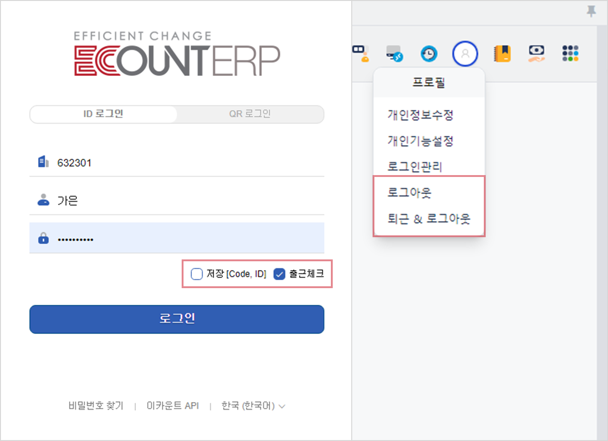
Task: Click the blue 로그인 button
Action: point(177,319)
